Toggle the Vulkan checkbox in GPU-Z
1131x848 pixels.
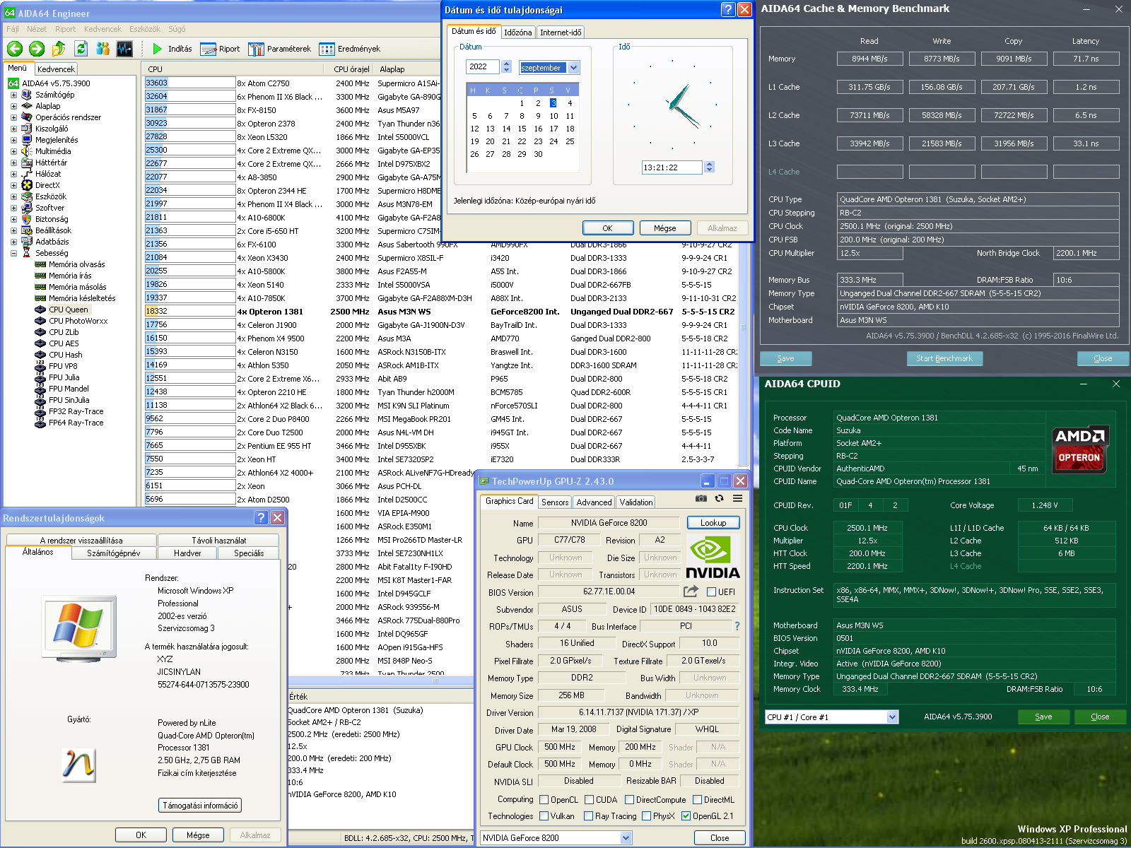(x=544, y=816)
